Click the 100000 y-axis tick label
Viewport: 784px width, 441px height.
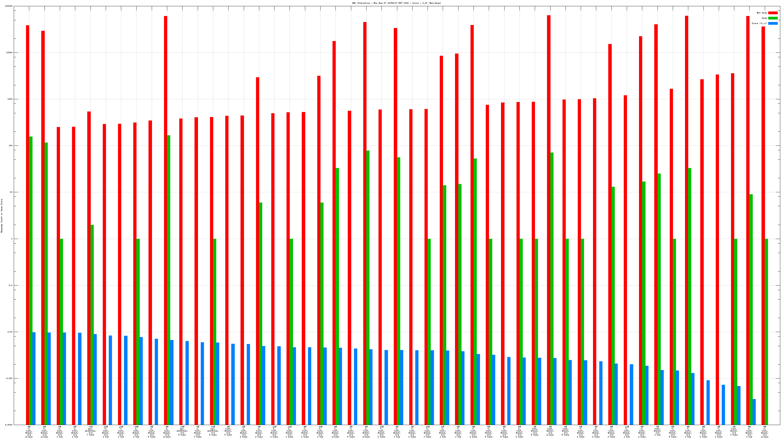click(9, 6)
